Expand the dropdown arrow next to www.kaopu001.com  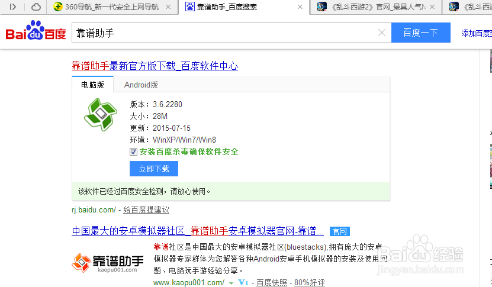(x=231, y=283)
